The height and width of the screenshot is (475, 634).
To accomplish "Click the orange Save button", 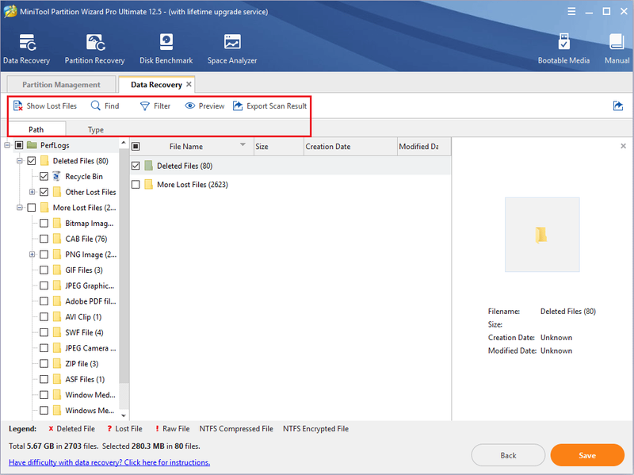I will 587,455.
